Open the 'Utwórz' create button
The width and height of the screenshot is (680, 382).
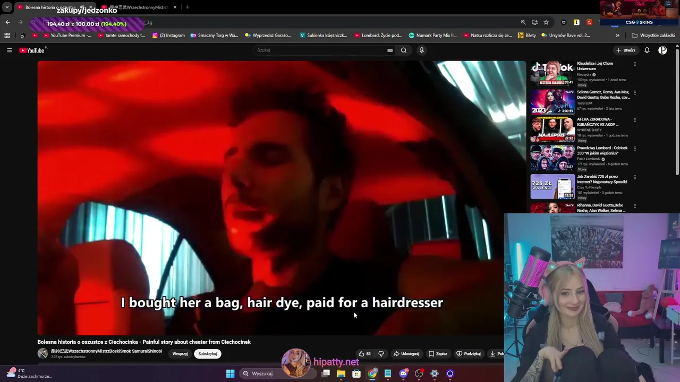coord(626,50)
